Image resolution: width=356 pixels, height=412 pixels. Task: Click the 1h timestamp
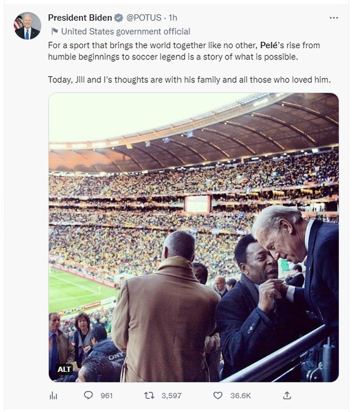[x=173, y=18]
